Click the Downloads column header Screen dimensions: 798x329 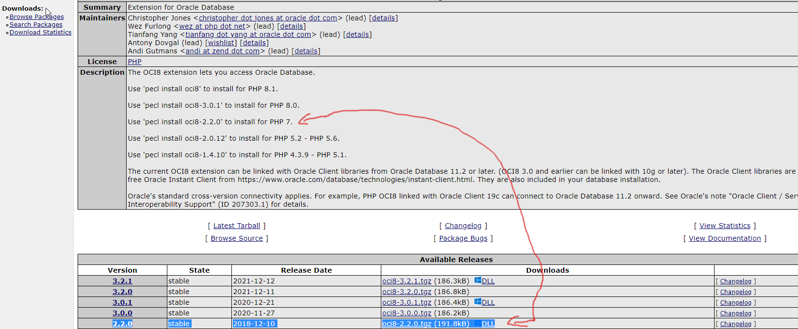click(547, 270)
